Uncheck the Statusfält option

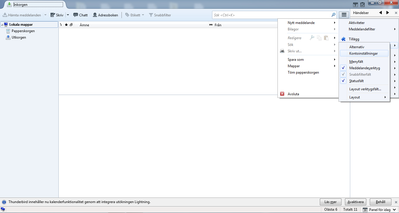point(364,81)
